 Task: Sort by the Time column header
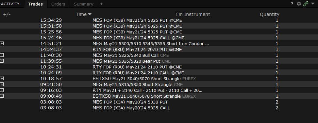(x=84, y=14)
